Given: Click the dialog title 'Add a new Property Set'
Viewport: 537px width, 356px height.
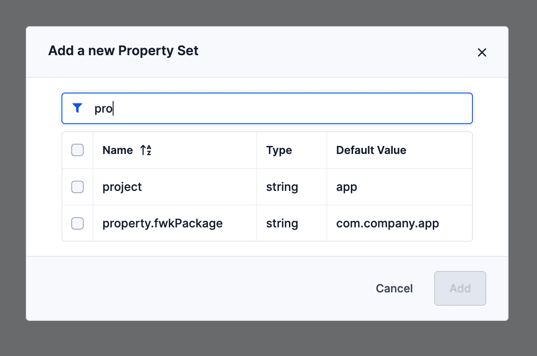Looking at the screenshot, I should coord(123,51).
